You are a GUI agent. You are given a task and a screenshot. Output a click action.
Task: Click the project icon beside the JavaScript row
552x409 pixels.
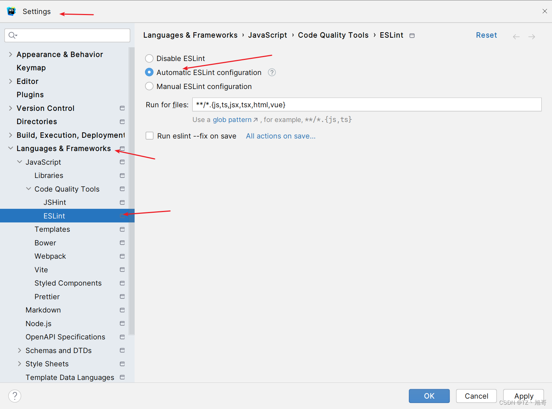point(122,162)
